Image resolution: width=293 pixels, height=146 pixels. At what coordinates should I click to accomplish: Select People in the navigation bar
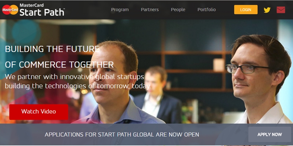click(x=178, y=10)
